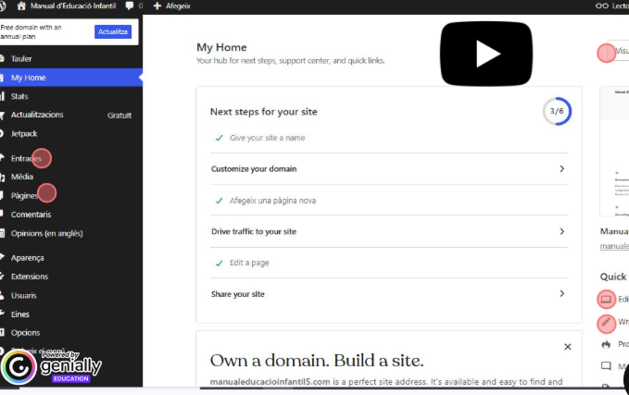Open the Entrades menu item
This screenshot has width=629, height=395.
coord(26,158)
